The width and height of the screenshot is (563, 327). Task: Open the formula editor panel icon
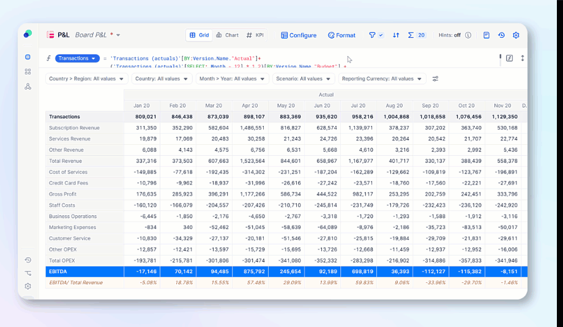(x=509, y=58)
